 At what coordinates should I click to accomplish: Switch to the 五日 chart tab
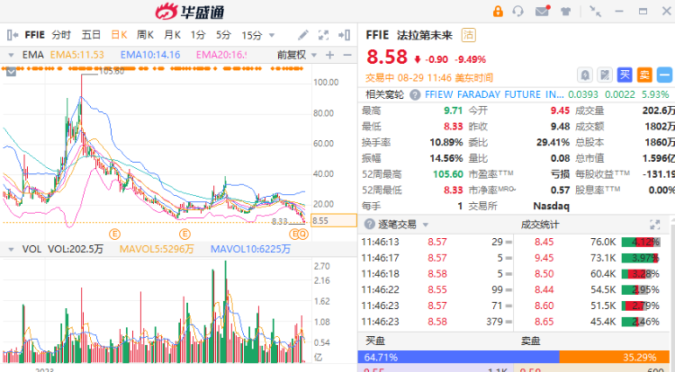click(x=91, y=35)
